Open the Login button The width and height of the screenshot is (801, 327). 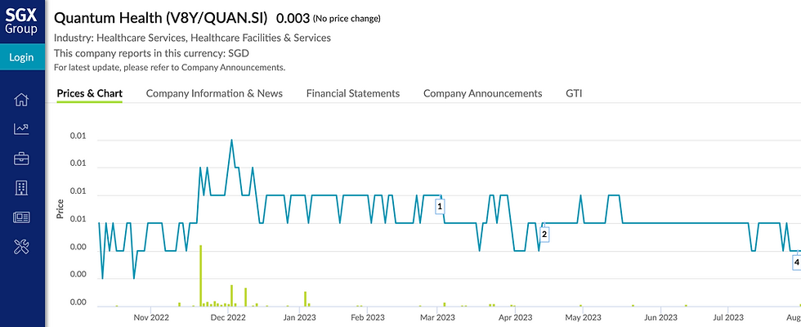(21, 57)
